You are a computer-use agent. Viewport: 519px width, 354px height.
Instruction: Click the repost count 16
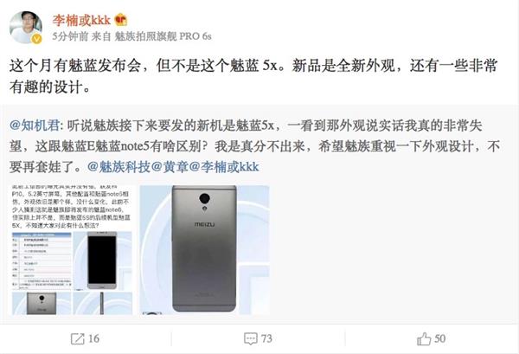pyautogui.click(x=93, y=338)
